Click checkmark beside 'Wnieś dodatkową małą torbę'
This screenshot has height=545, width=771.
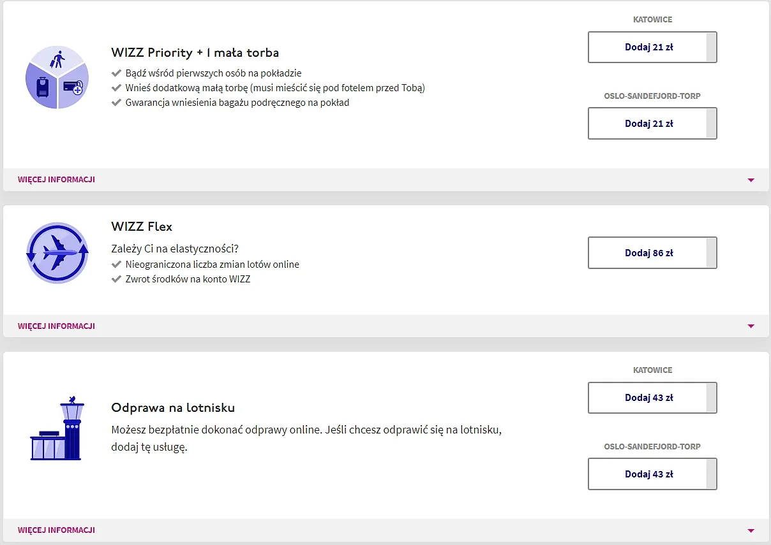click(116, 88)
